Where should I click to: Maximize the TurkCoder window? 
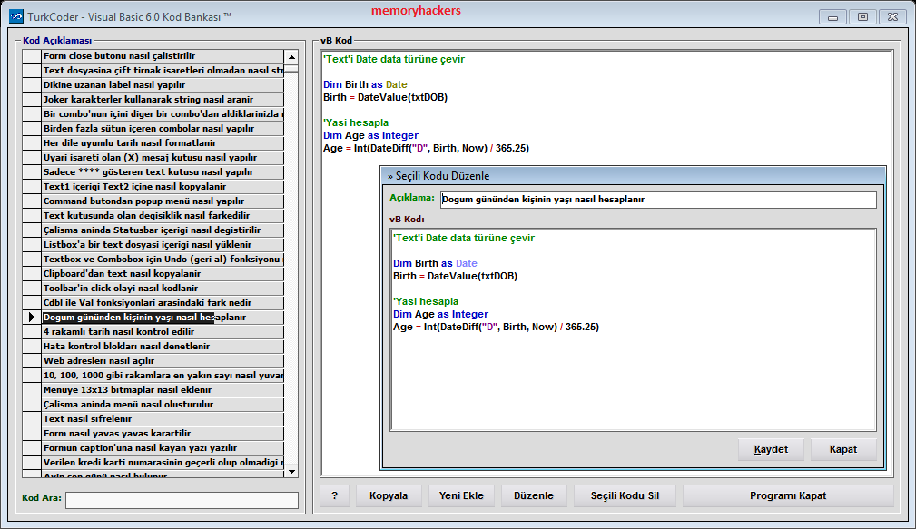[x=862, y=17]
